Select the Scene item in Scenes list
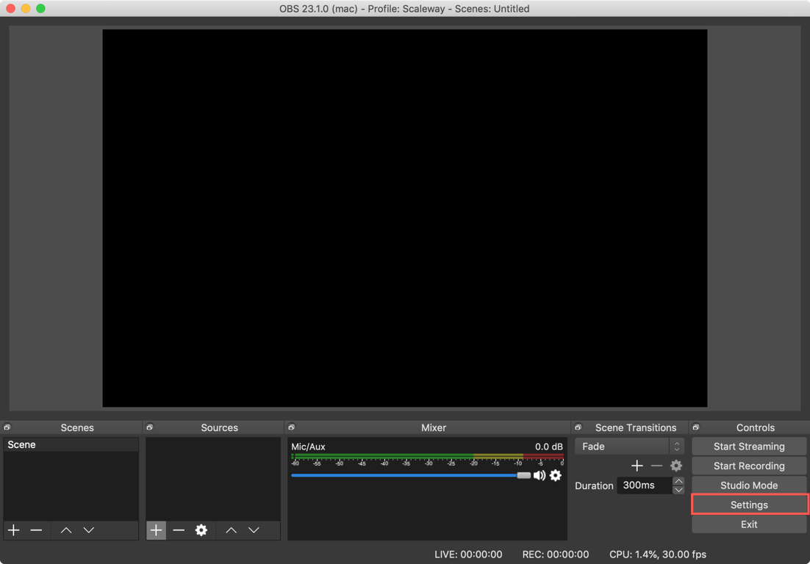Viewport: 810px width, 564px height. coord(71,445)
